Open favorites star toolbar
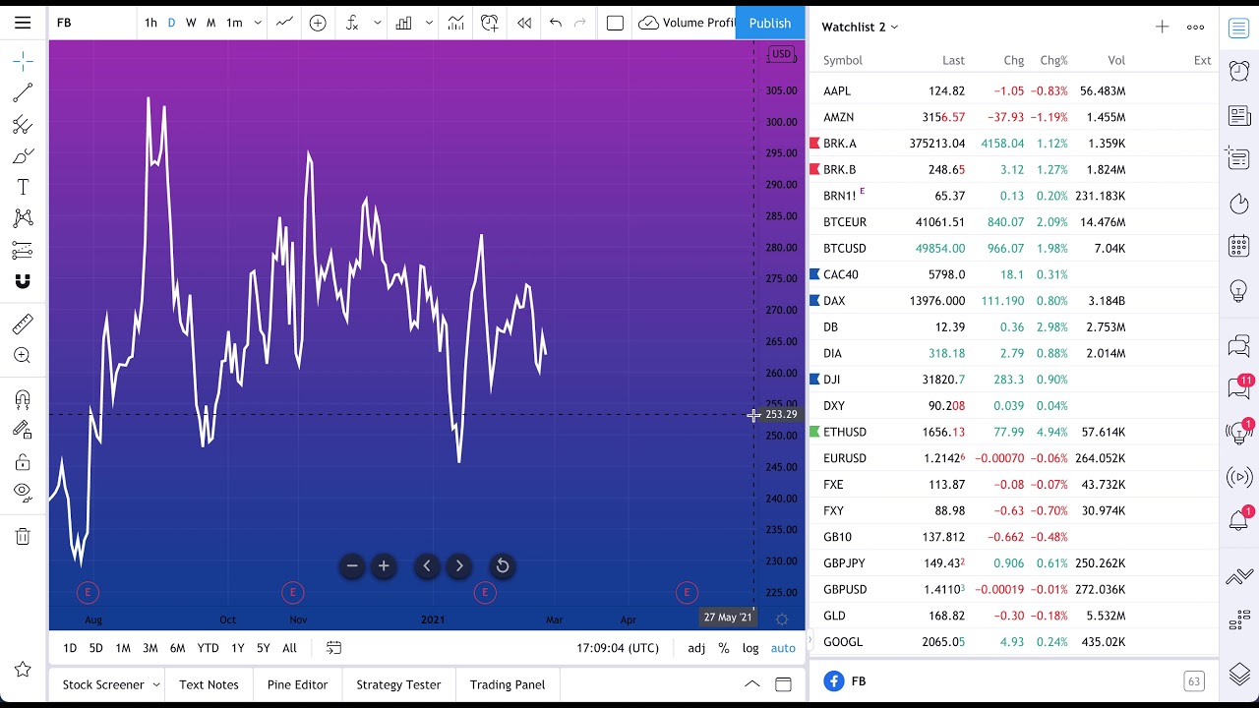The width and height of the screenshot is (1259, 708). pos(23,670)
